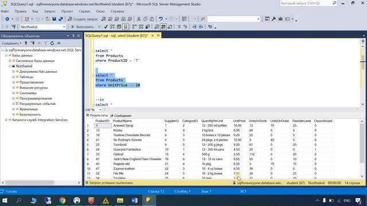Click the Toolbox icon in toolbar
The height and width of the screenshot is (206, 367).
point(280,19)
